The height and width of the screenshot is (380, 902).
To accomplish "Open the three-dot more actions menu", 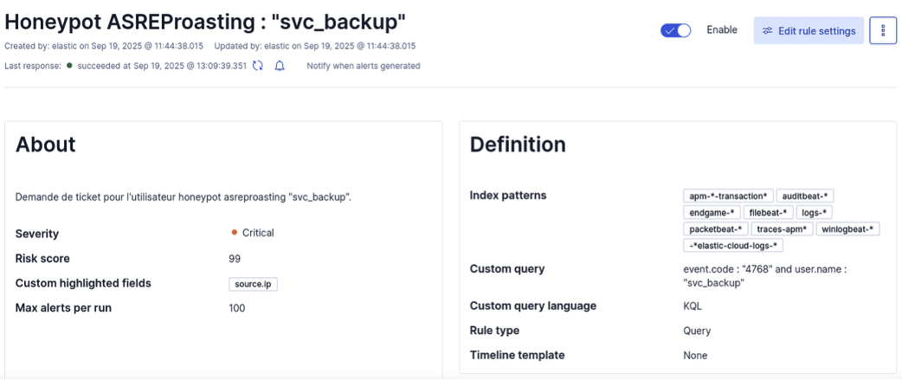I will point(883,30).
